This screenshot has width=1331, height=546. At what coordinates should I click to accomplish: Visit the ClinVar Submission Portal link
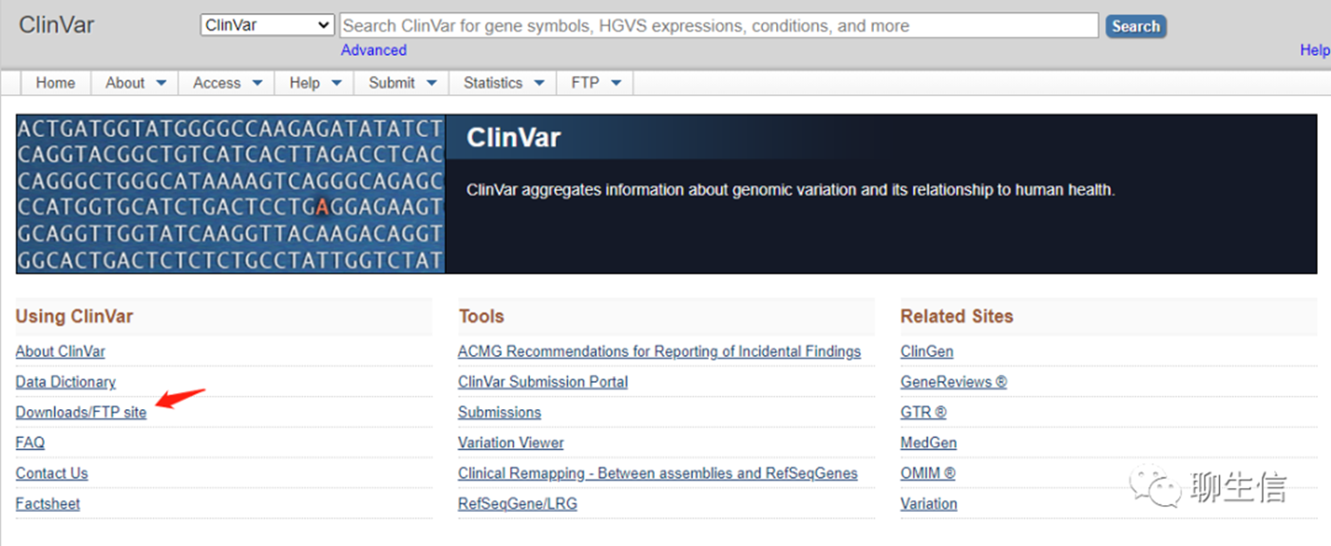[542, 382]
